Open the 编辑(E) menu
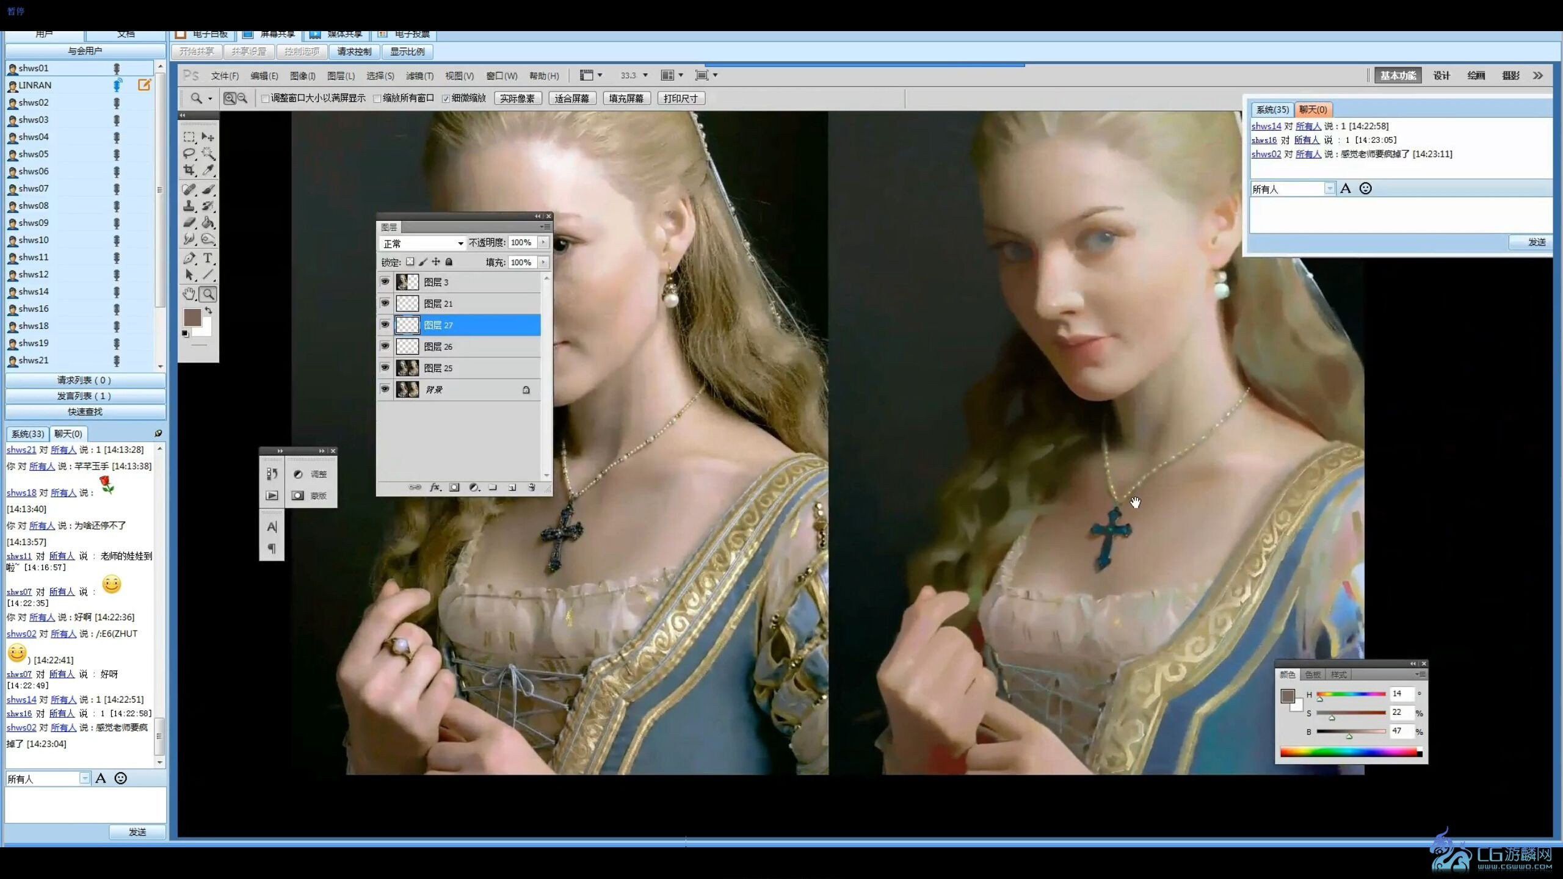 [264, 76]
